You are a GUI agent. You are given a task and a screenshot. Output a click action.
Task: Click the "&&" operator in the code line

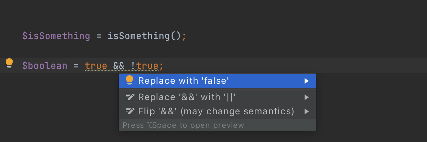[x=118, y=66]
